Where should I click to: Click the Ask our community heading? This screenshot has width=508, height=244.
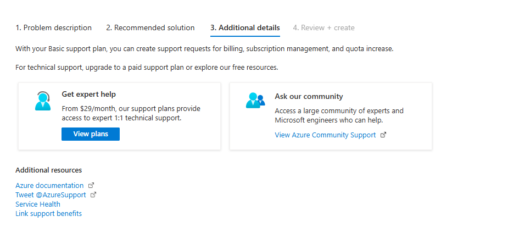coord(309,96)
